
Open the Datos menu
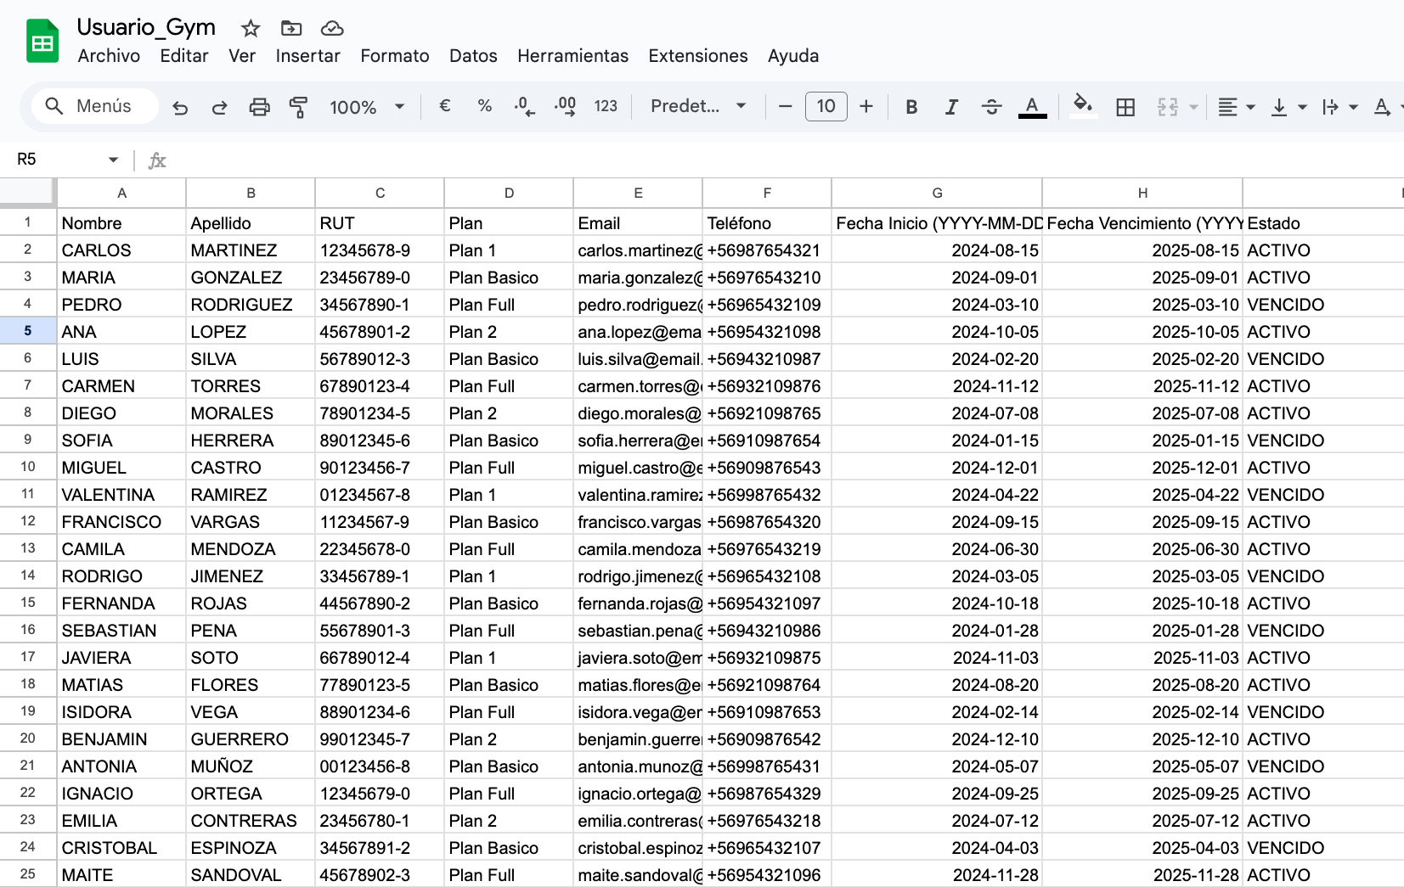[x=473, y=56]
